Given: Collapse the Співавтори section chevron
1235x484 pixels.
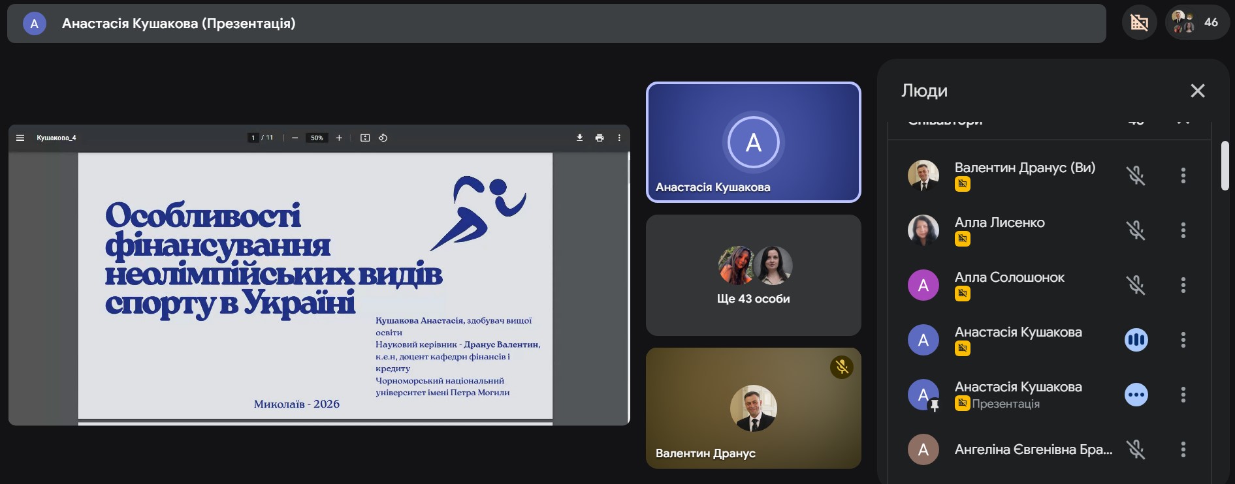Looking at the screenshot, I should coord(1183,122).
